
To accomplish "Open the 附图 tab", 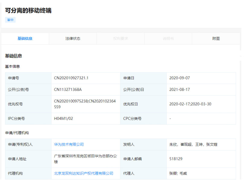I will click(216, 39).
